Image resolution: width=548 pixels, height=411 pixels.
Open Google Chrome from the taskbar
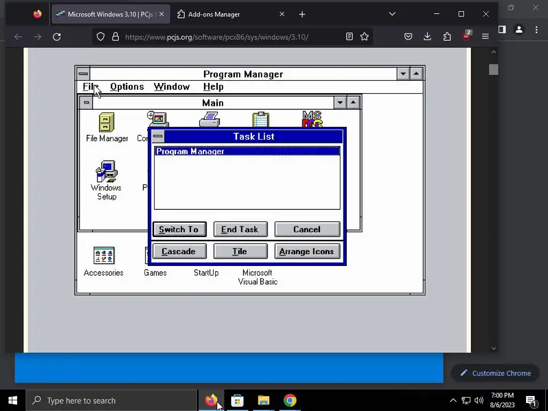(x=290, y=400)
